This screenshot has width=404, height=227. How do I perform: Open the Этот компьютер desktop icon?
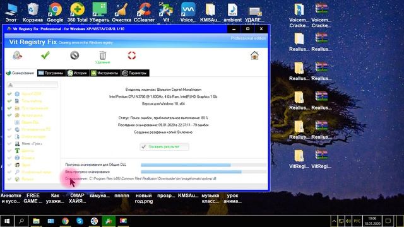(x=11, y=13)
